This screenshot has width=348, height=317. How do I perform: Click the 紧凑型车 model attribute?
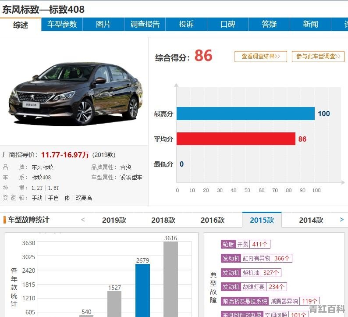(x=131, y=178)
